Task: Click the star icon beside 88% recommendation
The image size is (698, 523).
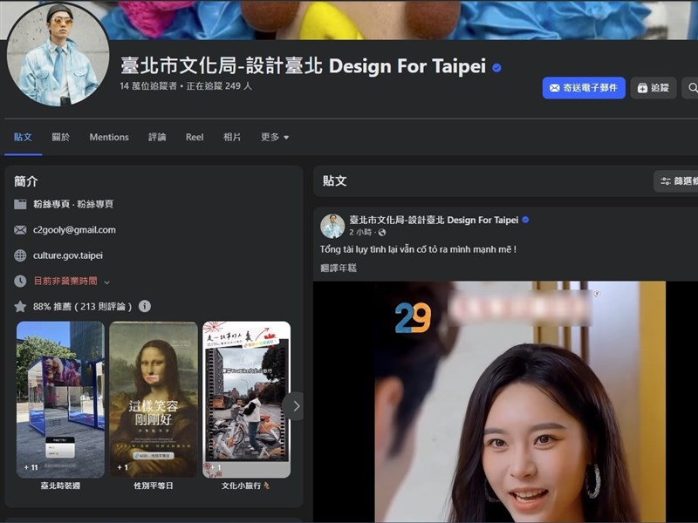Action: click(20, 306)
